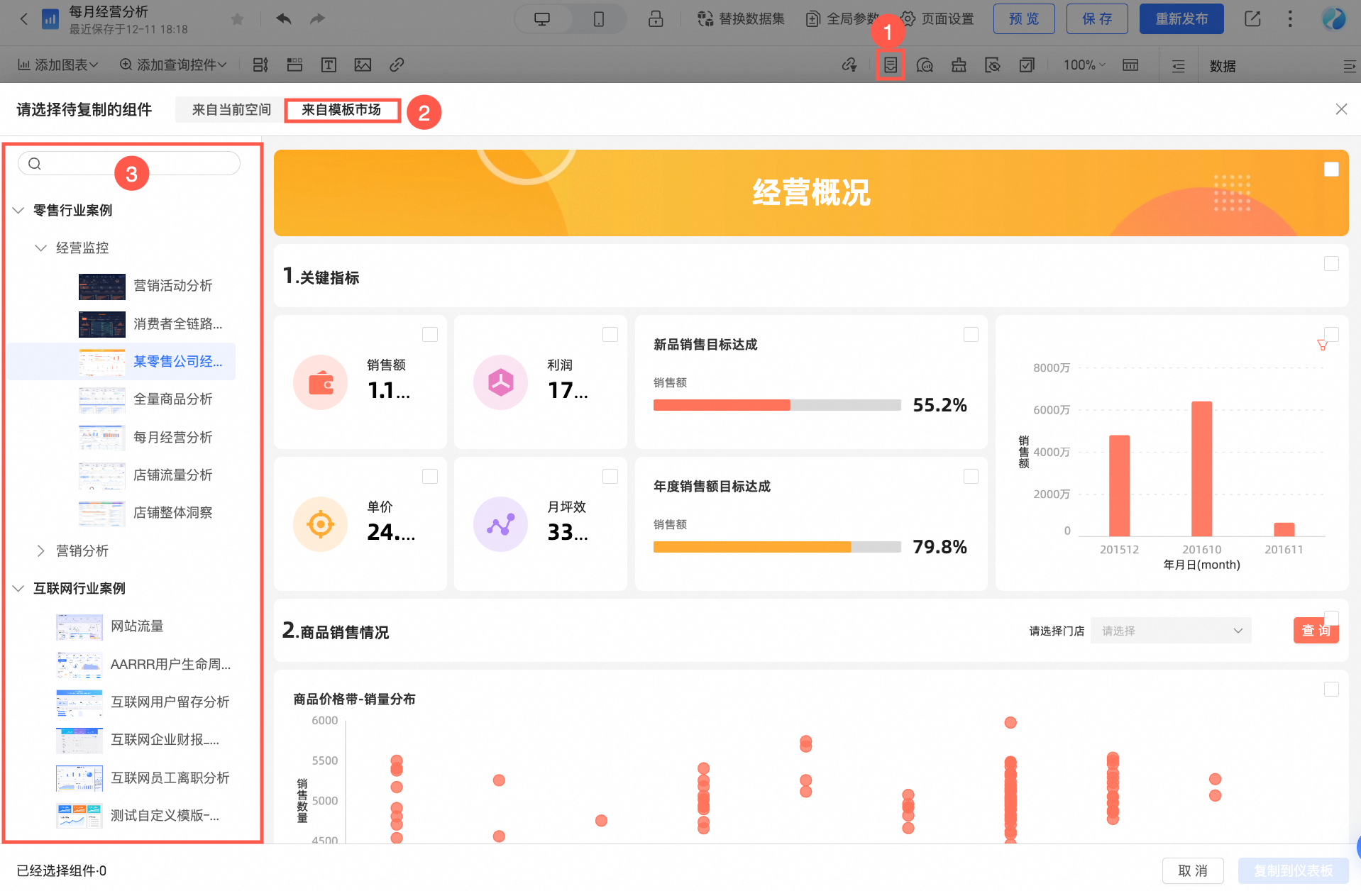Click the chain link settings icon
This screenshot has height=891, width=1361.
(x=849, y=65)
